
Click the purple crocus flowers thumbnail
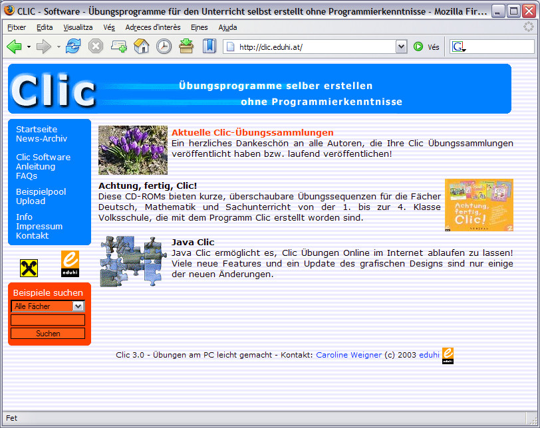pyautogui.click(x=133, y=150)
